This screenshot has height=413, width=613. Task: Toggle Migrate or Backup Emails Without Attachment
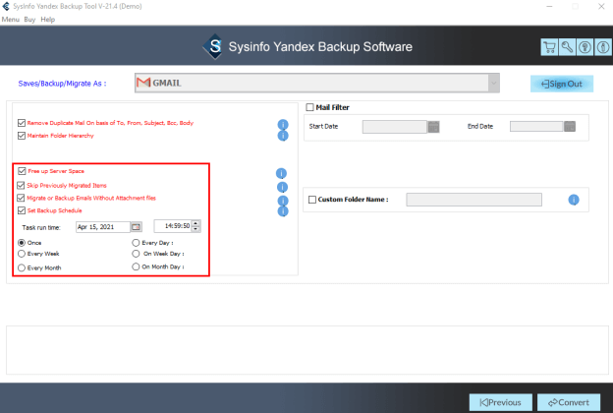(21, 198)
